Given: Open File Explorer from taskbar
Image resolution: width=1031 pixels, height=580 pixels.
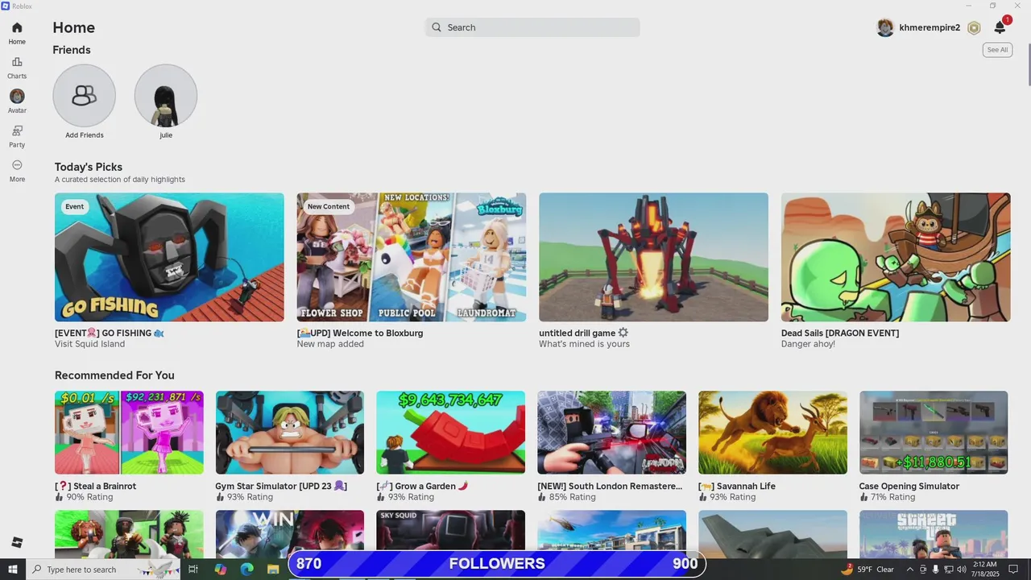Looking at the screenshot, I should tap(273, 570).
